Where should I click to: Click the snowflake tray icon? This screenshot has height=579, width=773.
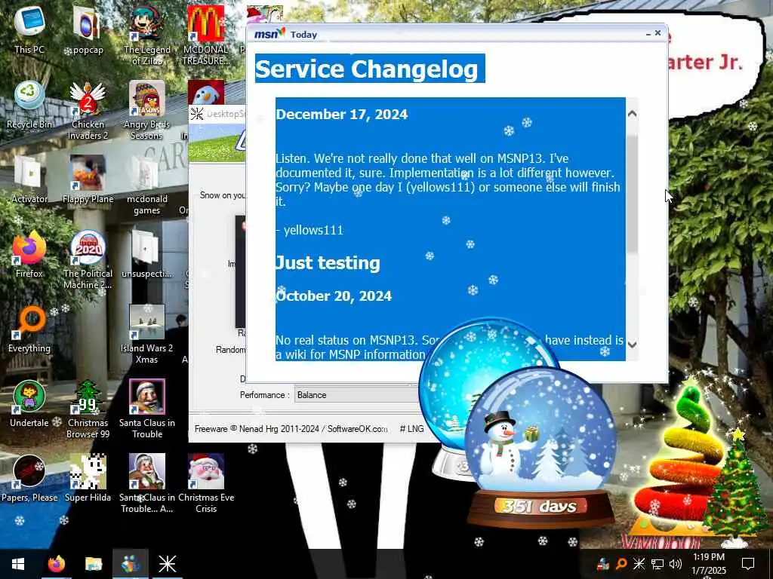(x=639, y=564)
